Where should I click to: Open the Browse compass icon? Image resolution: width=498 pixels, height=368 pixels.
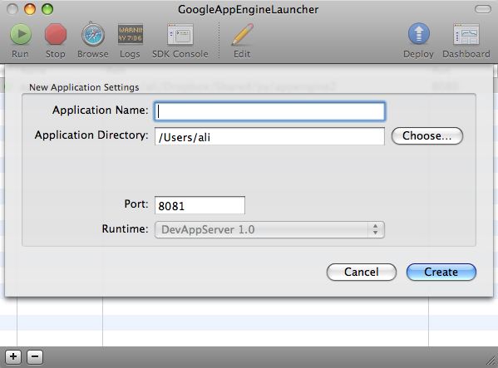coord(93,34)
